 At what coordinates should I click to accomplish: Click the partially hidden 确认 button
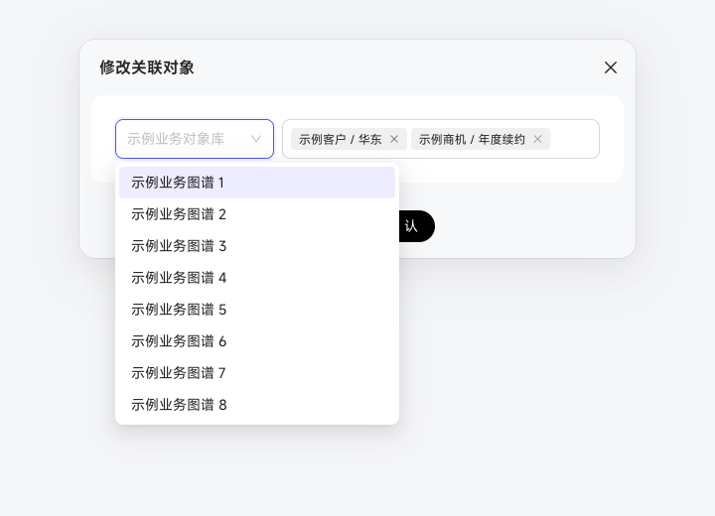[x=417, y=226]
